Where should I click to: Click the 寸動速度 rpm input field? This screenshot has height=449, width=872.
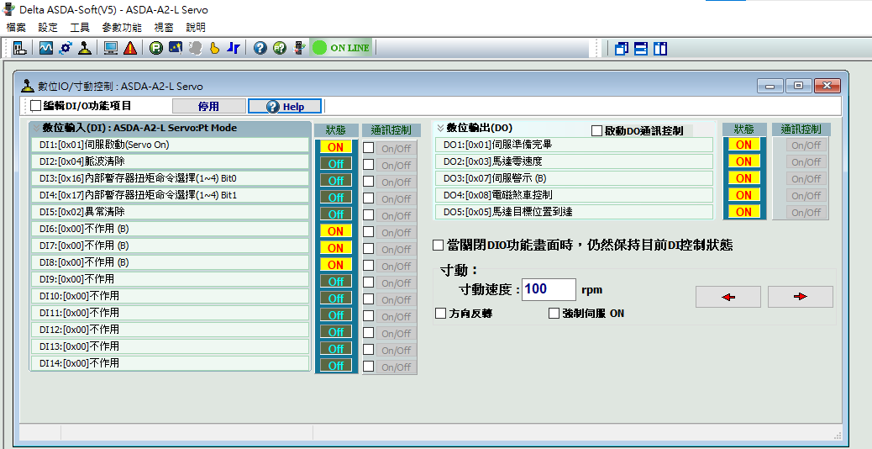click(x=548, y=289)
